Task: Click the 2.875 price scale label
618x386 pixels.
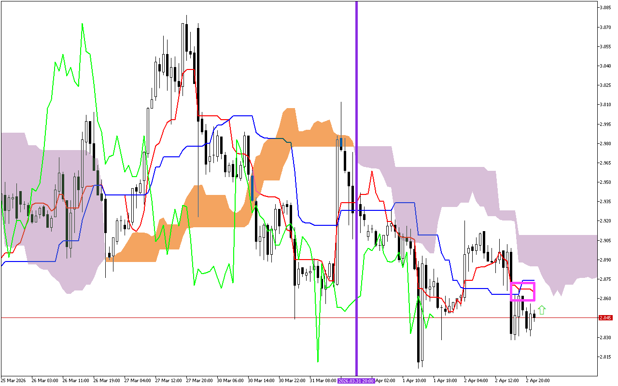Action: point(605,279)
